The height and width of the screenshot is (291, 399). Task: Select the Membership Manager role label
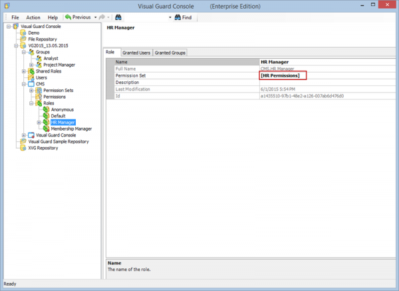click(71, 129)
